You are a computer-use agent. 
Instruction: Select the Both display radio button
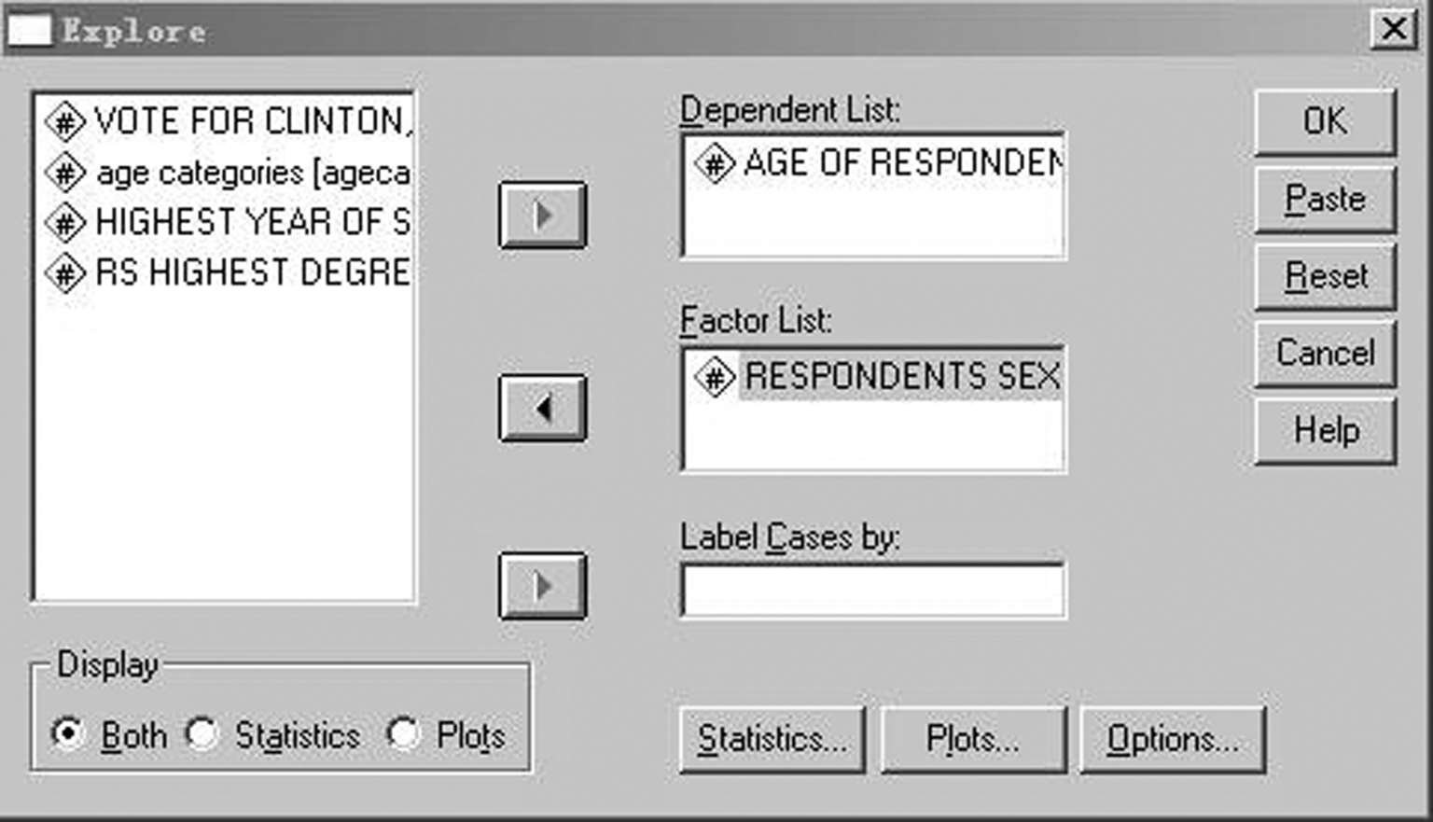tap(67, 733)
